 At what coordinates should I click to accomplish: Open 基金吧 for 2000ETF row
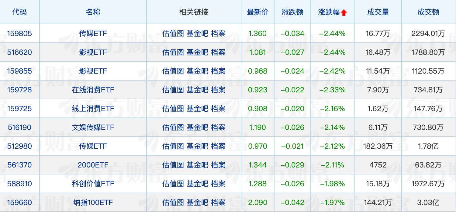tap(197, 165)
